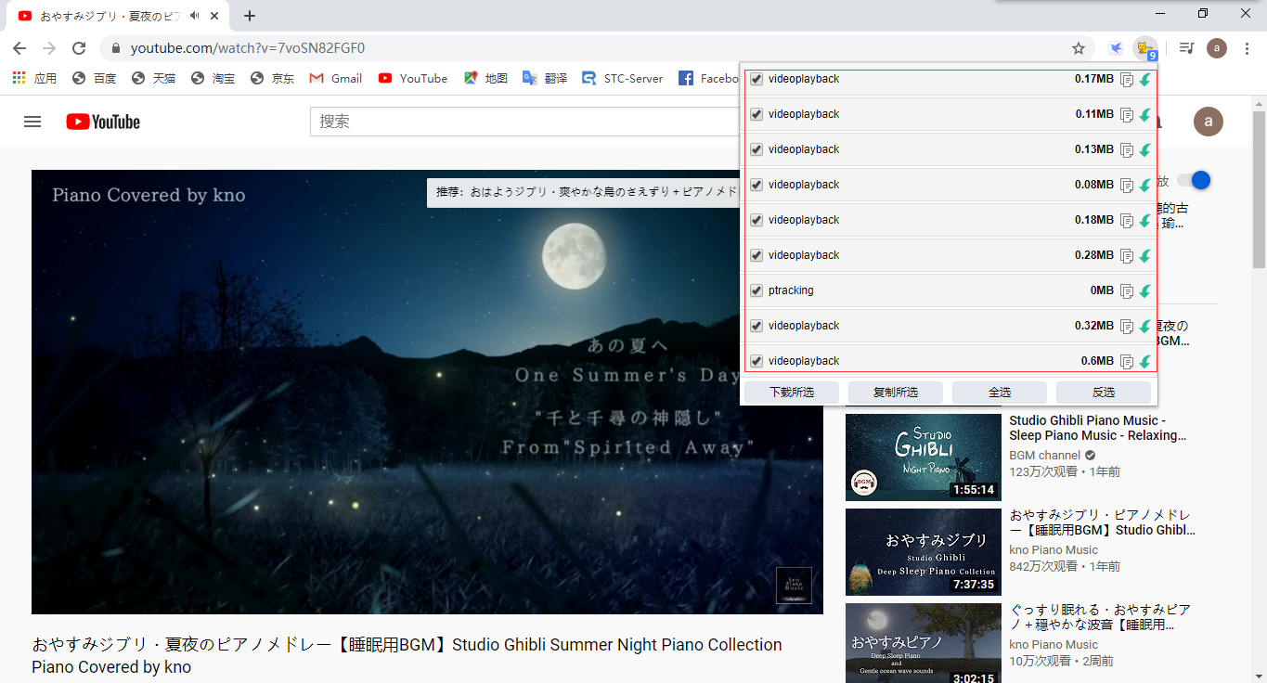
Task: Open the 1:55:14 Ghibli Night Piano thumbnail
Action: tap(924, 457)
